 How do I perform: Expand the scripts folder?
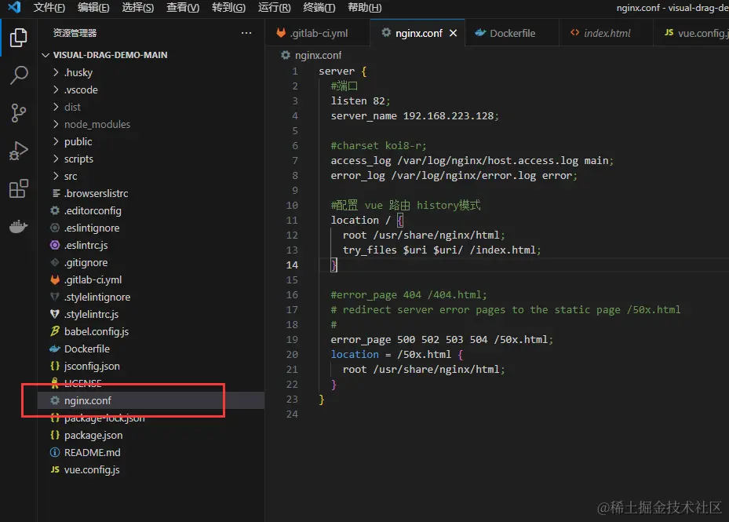point(56,159)
